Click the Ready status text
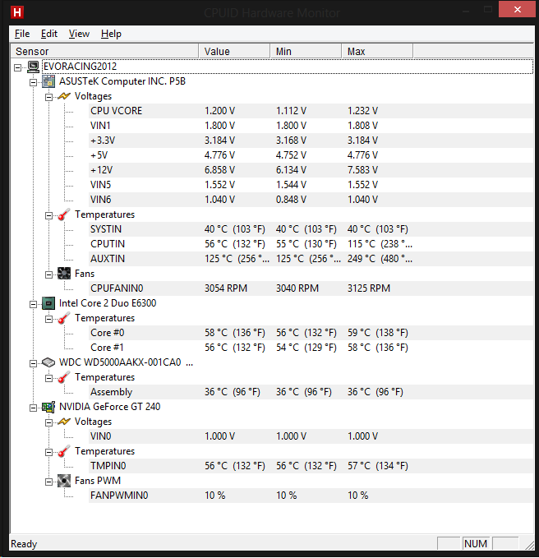Screen dimensions: 539x558 (24, 544)
